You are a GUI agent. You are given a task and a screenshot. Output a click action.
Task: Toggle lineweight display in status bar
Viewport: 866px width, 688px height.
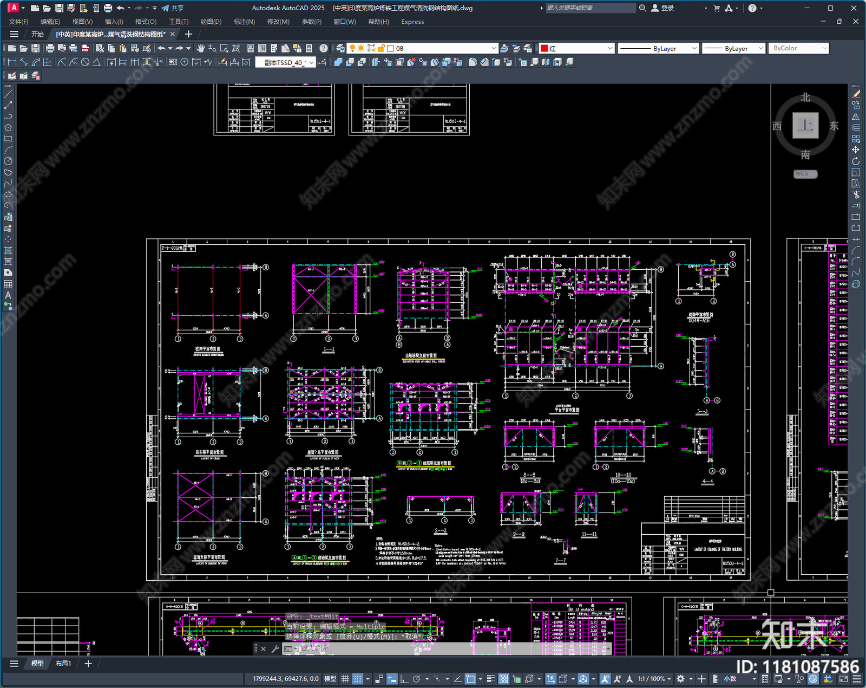(x=491, y=679)
